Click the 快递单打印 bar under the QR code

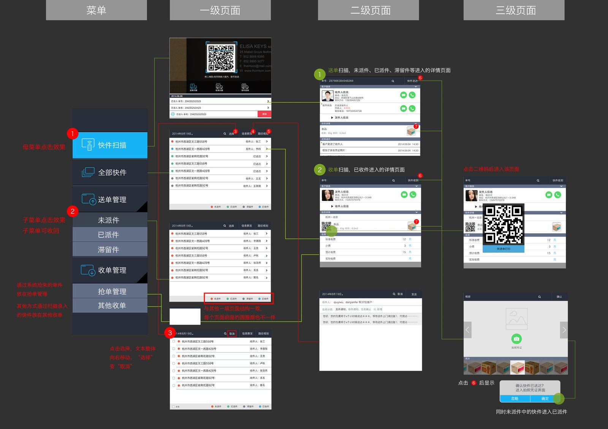(503, 249)
